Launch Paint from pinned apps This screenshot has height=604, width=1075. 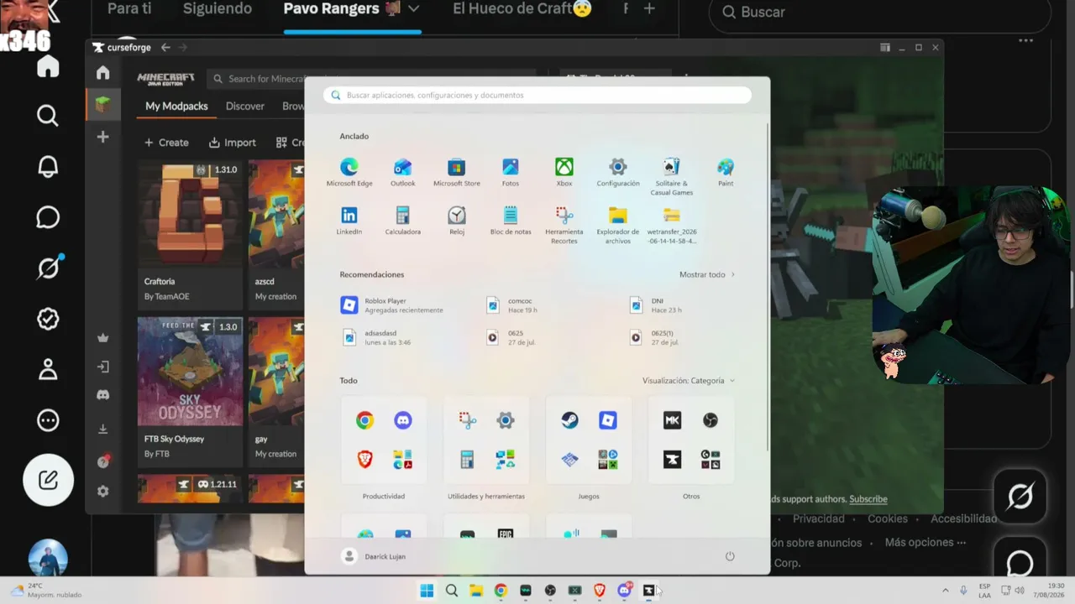[726, 172]
